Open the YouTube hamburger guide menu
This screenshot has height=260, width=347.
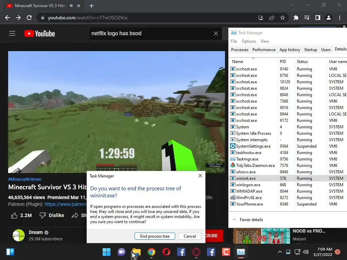point(12,34)
